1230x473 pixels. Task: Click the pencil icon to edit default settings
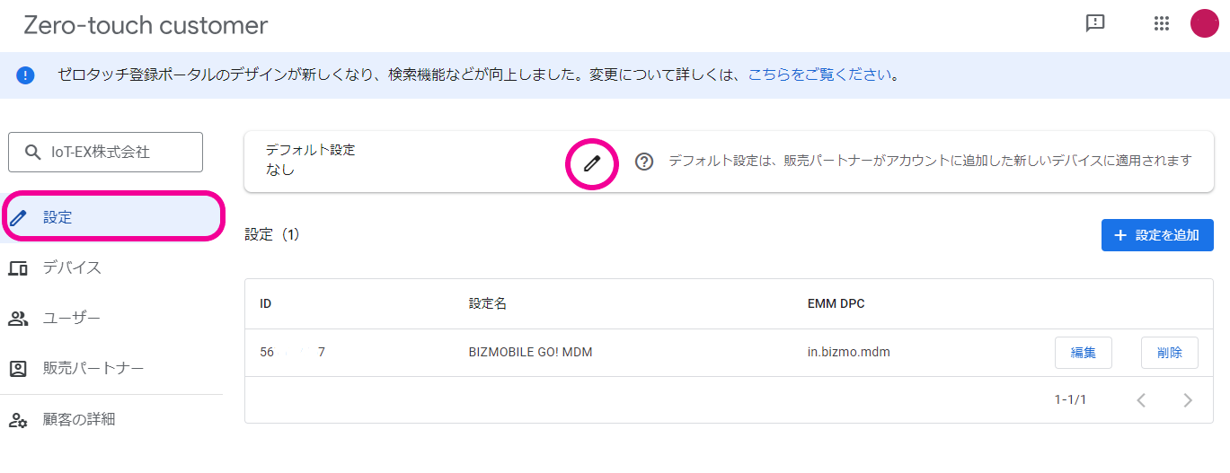591,162
